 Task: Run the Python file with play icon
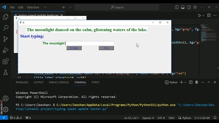point(199,15)
